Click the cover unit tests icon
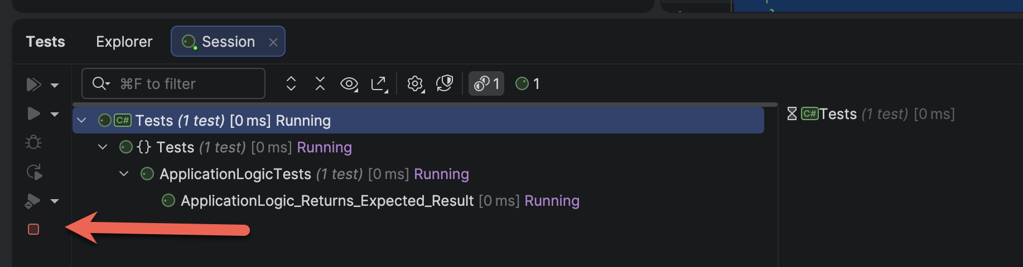1023x267 pixels. pyautogui.click(x=33, y=201)
